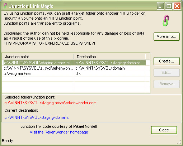Click the blue current destination path text
The height and width of the screenshot is (146, 183).
37,117
